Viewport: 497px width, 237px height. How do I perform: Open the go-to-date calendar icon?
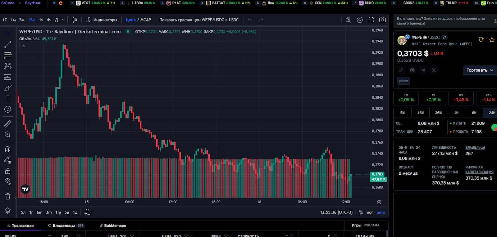pyautogui.click(x=88, y=212)
